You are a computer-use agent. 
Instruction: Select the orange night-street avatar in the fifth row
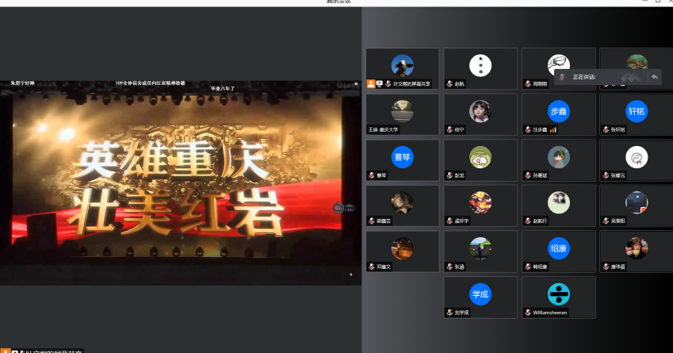[402, 248]
